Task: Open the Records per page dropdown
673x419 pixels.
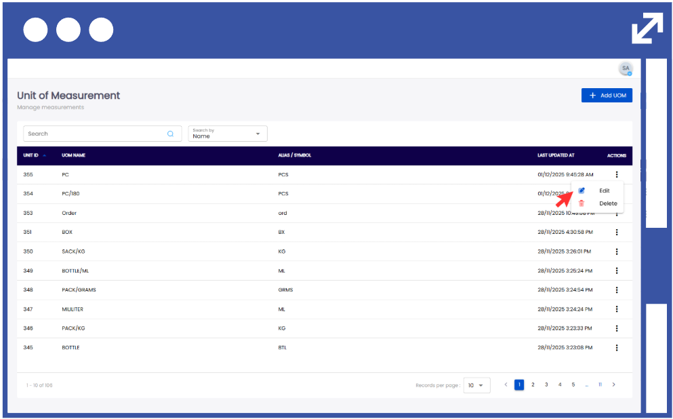Action: coord(477,385)
